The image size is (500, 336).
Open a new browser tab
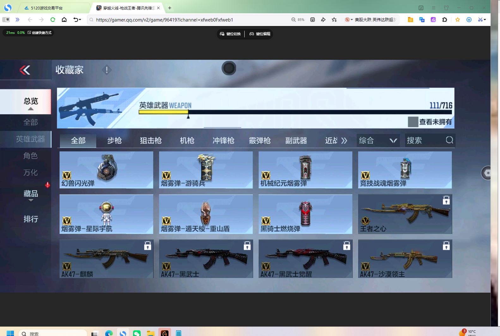(x=170, y=8)
